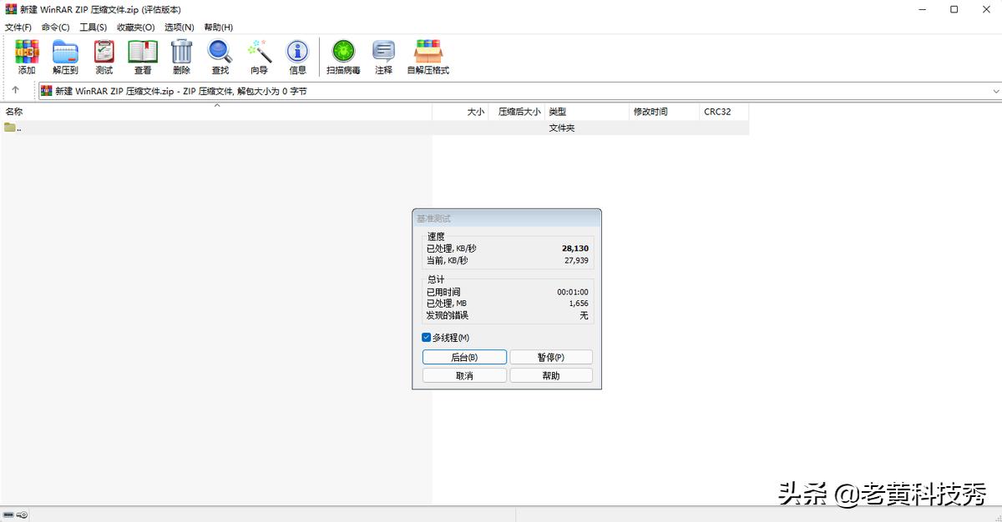
Task: Toggle the 多线程(M) checkbox
Action: pyautogui.click(x=427, y=337)
